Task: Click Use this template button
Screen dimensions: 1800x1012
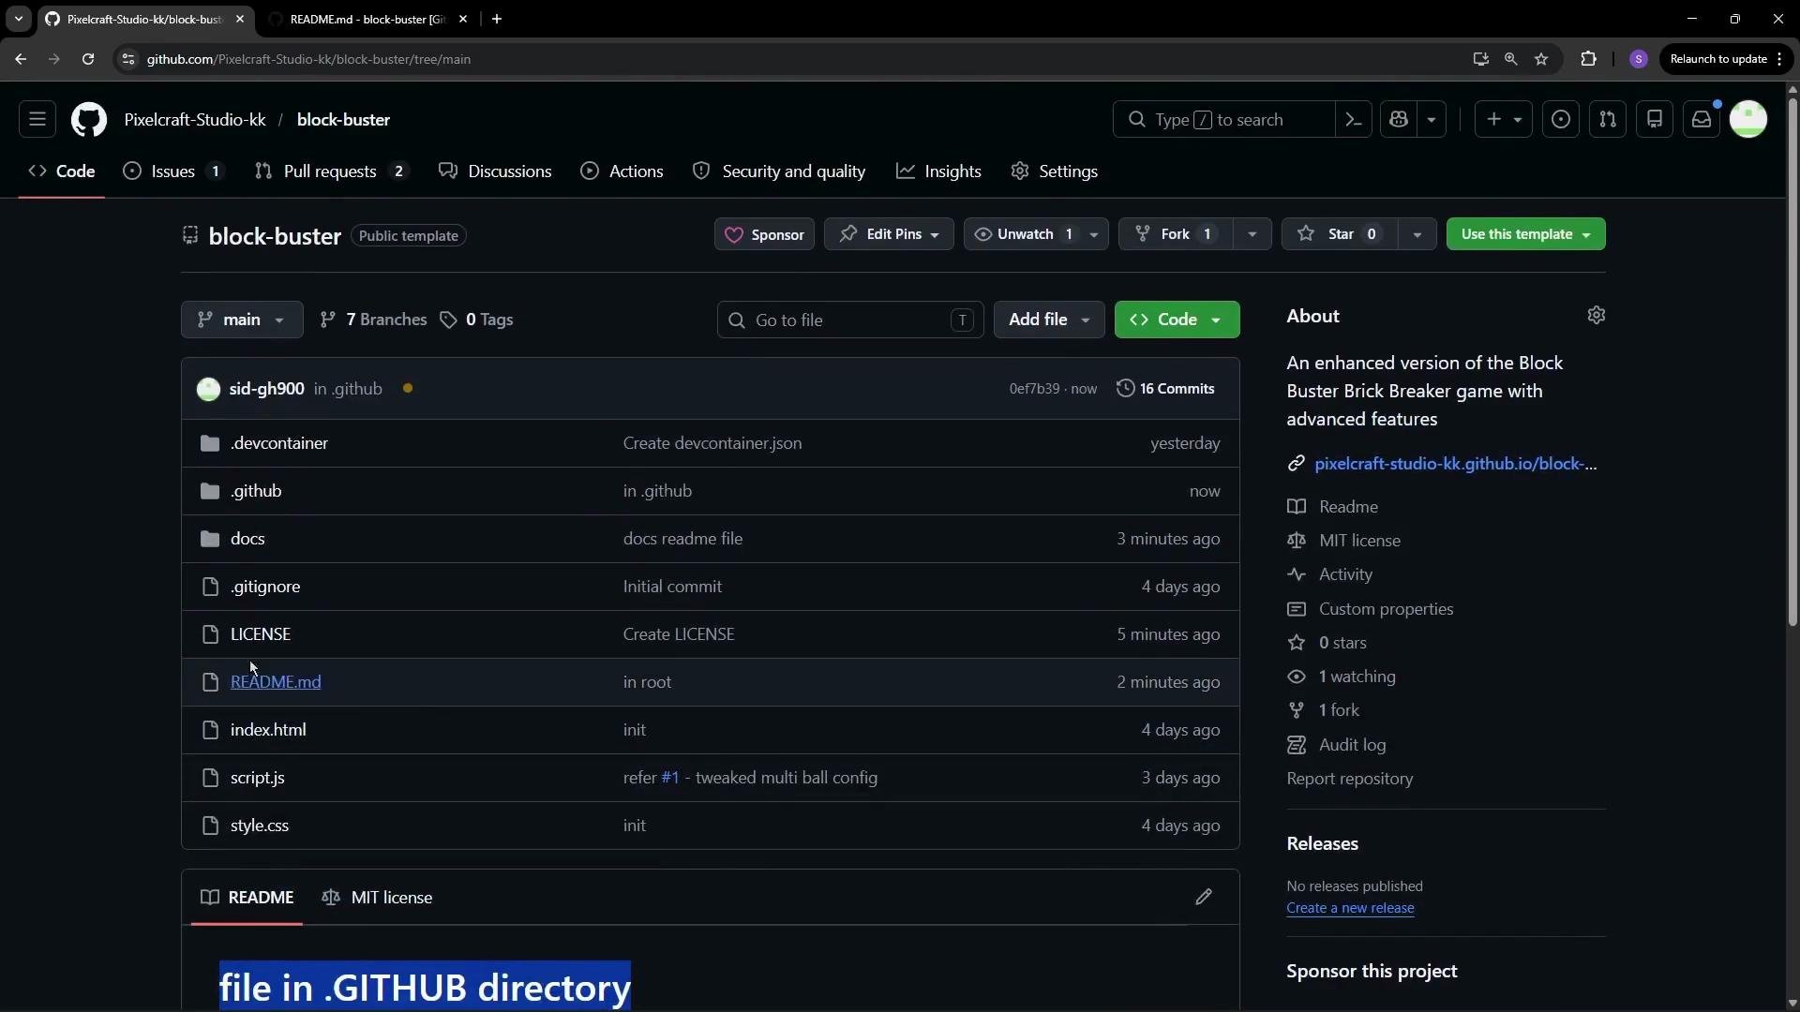Action: 1525,234
